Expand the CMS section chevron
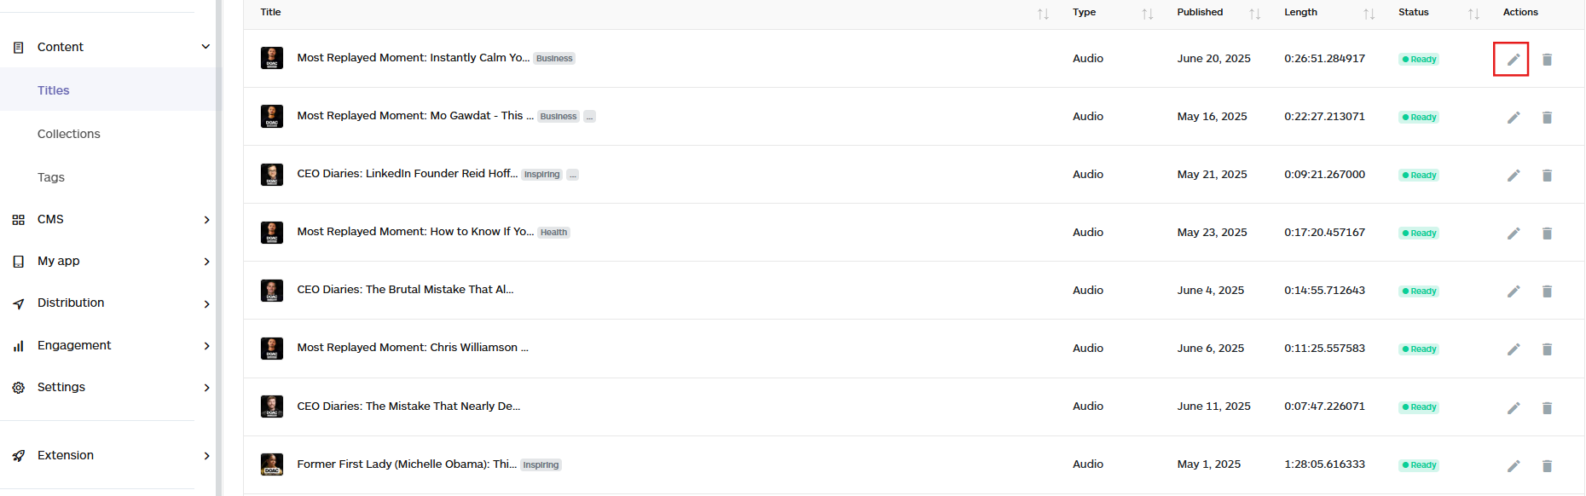 tap(206, 219)
